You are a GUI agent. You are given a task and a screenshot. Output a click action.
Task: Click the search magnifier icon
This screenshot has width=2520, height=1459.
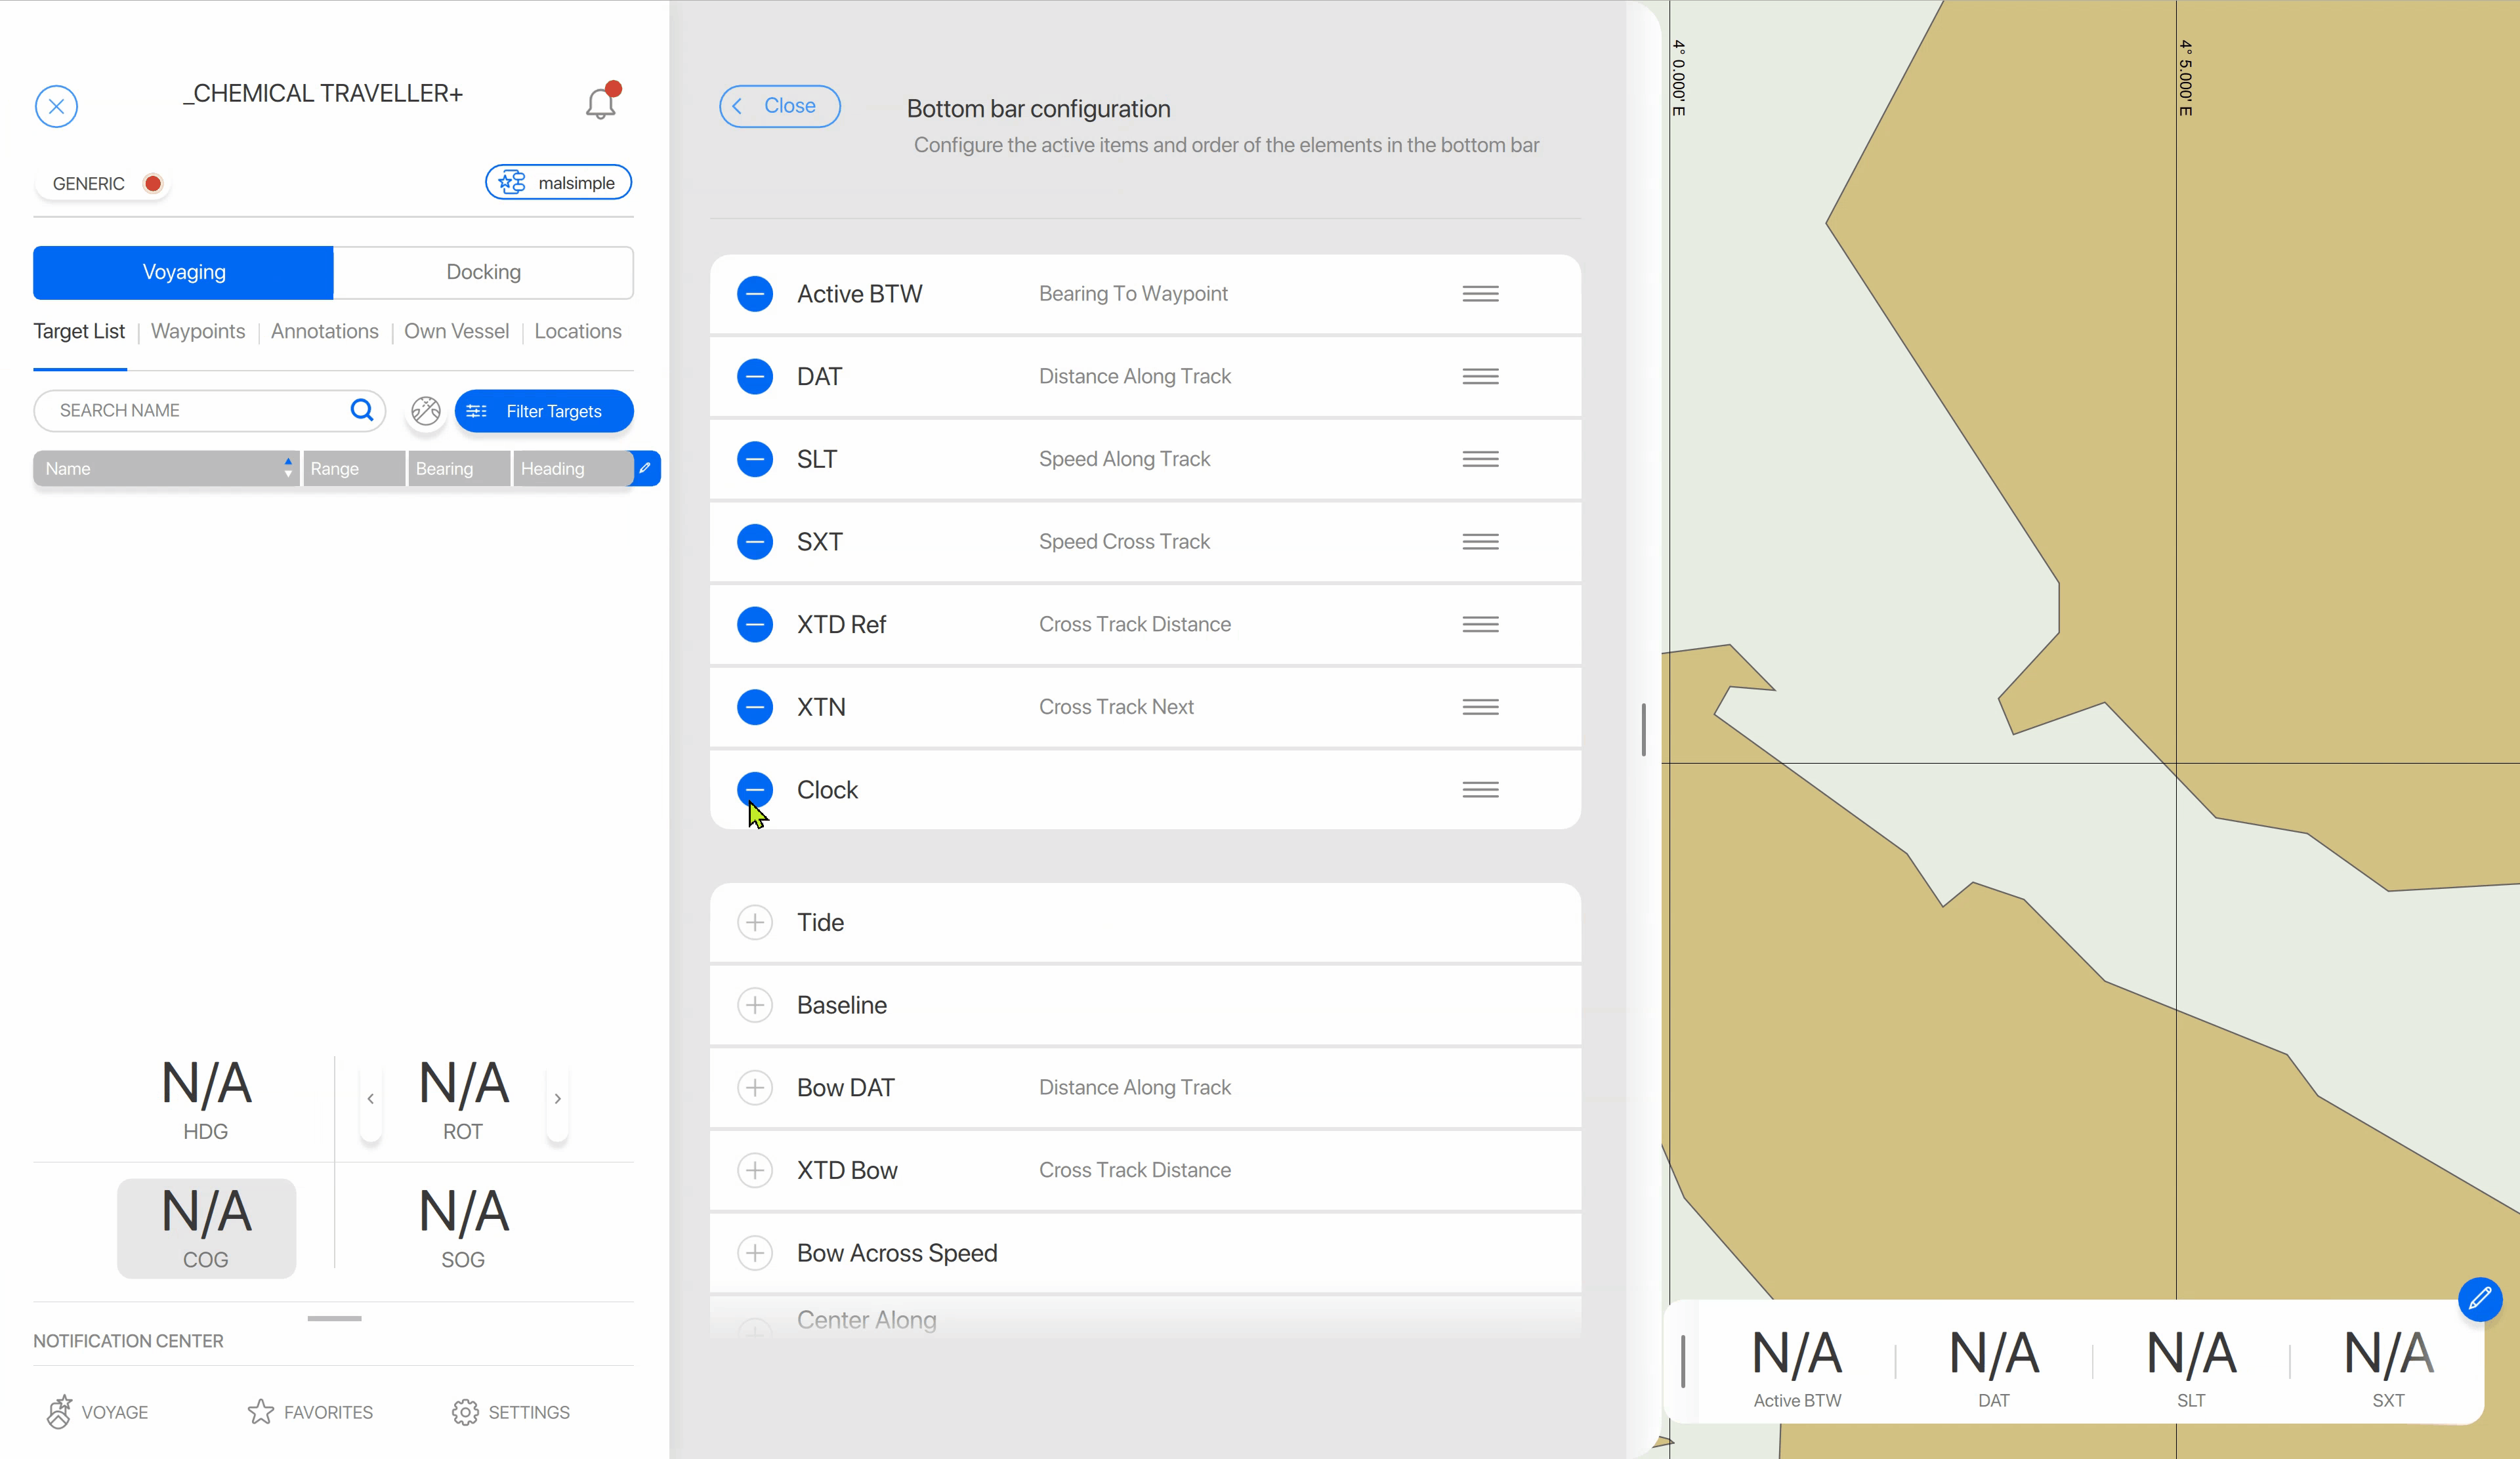pos(362,410)
